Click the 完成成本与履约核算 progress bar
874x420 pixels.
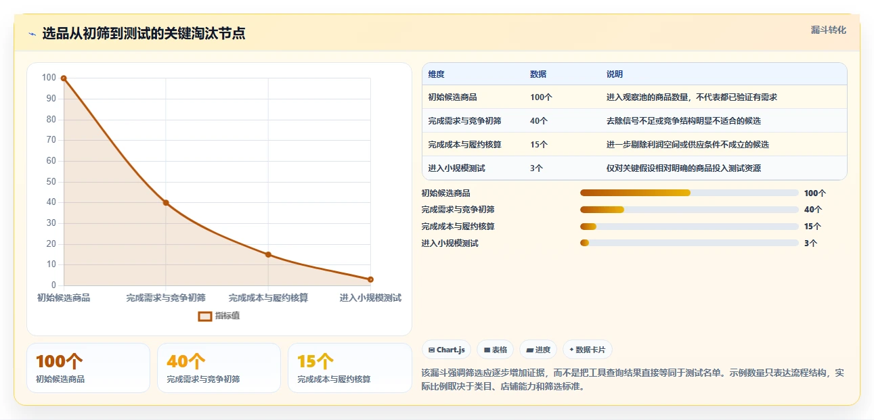click(x=689, y=227)
